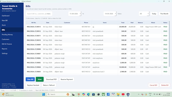Click Receive Payment button
Screen dimensions: 172x97
(67, 79)
